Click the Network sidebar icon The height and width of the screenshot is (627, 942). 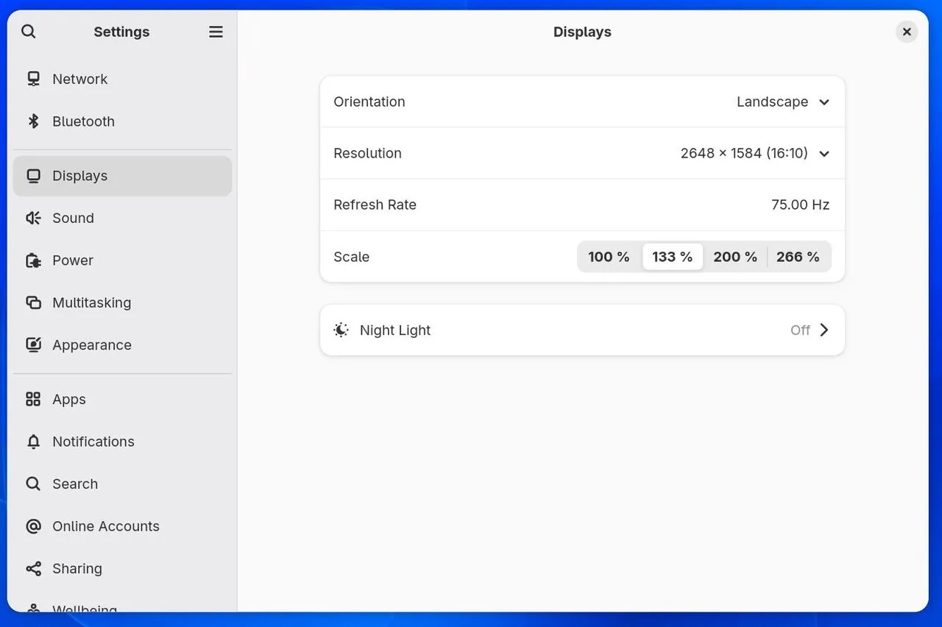(x=33, y=79)
